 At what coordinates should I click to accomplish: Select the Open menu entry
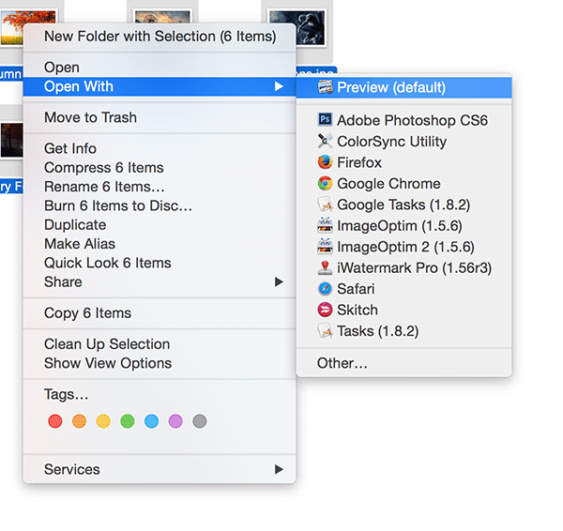[160, 68]
